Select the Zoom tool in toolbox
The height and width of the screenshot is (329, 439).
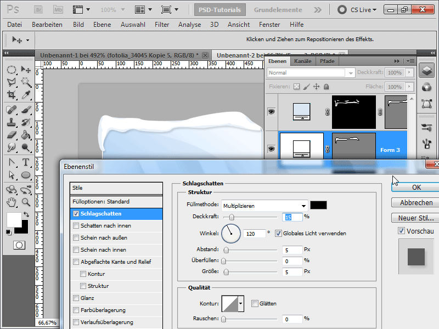[x=26, y=202]
